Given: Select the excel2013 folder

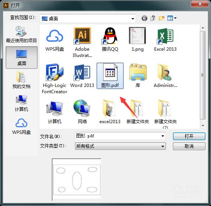Looking at the screenshot, I should coord(110,112).
